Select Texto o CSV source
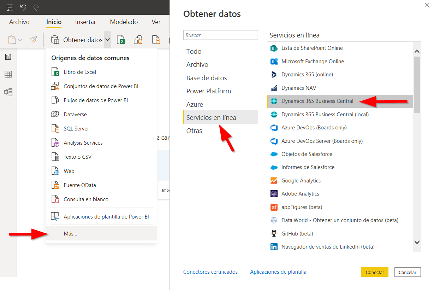Screen dimensions: 434x291 (x=102, y=157)
